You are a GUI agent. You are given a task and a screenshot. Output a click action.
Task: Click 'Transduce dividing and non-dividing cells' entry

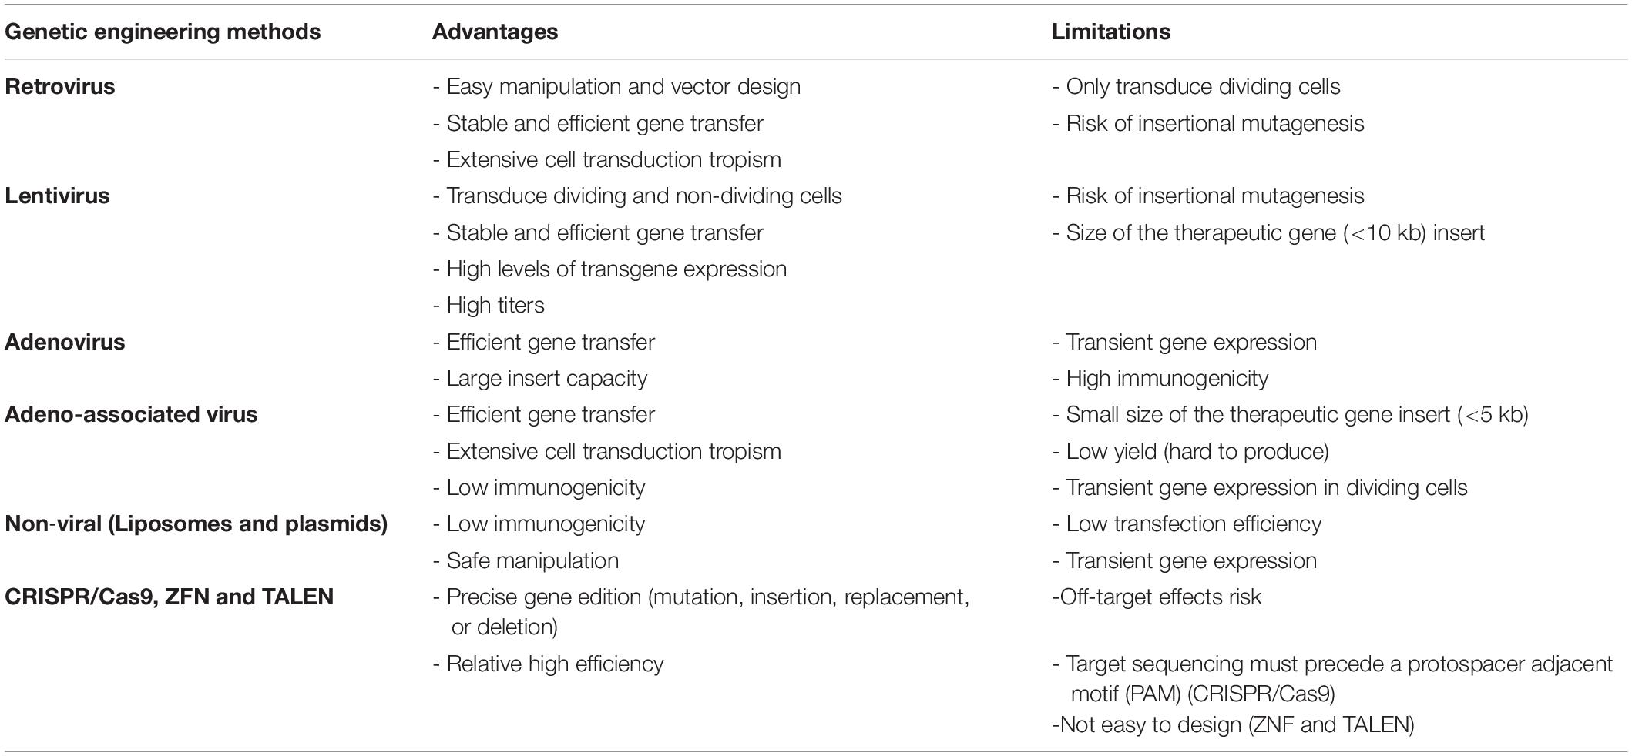[643, 196]
